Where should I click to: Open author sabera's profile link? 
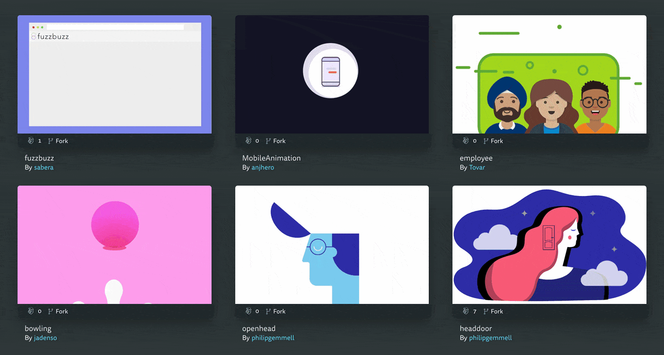(x=44, y=168)
